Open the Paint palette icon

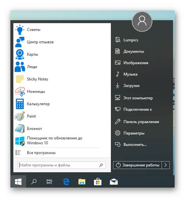(20, 116)
